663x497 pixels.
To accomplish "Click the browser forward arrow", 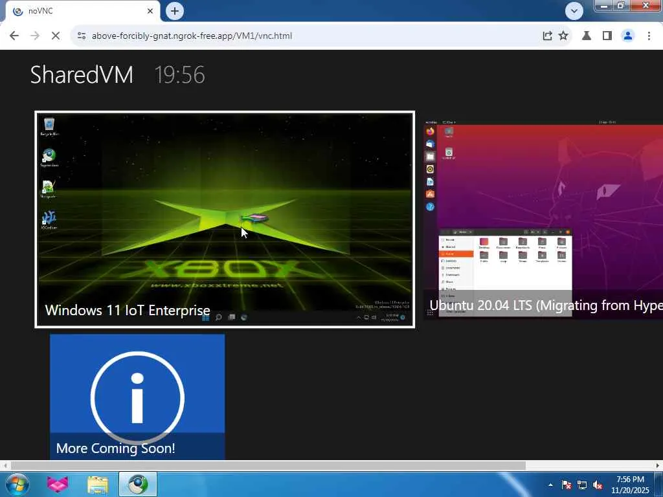I will point(35,36).
